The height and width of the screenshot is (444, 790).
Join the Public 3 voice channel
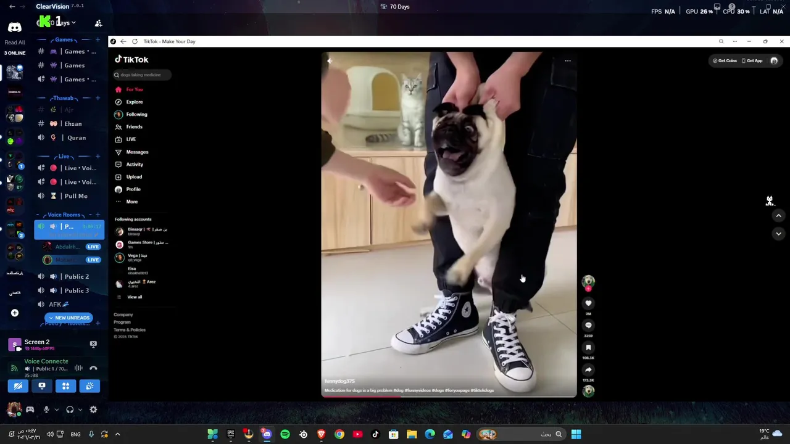coord(69,290)
